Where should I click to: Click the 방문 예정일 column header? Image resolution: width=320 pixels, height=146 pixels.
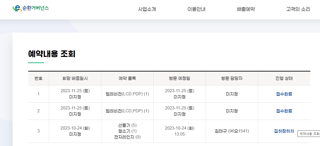click(179, 78)
